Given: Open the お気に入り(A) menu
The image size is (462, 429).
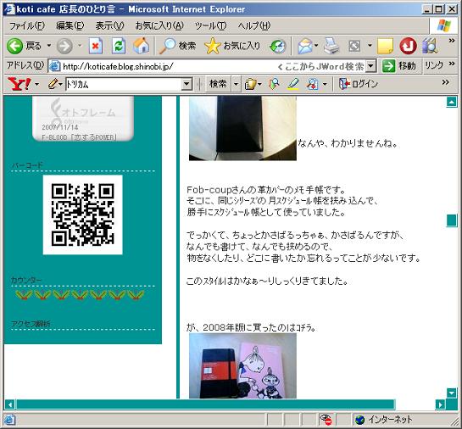Looking at the screenshot, I should (x=159, y=26).
